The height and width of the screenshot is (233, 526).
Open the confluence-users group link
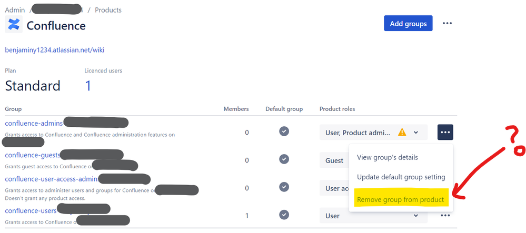[31, 210]
